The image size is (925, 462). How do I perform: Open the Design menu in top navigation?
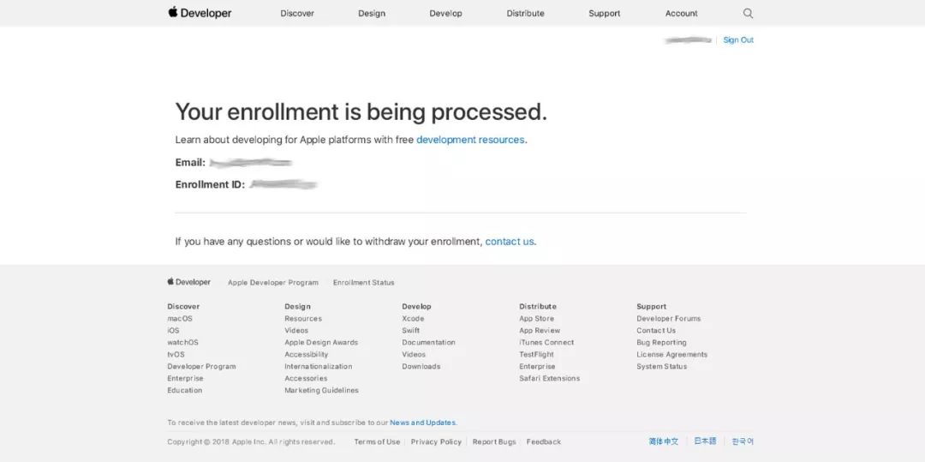click(x=372, y=14)
